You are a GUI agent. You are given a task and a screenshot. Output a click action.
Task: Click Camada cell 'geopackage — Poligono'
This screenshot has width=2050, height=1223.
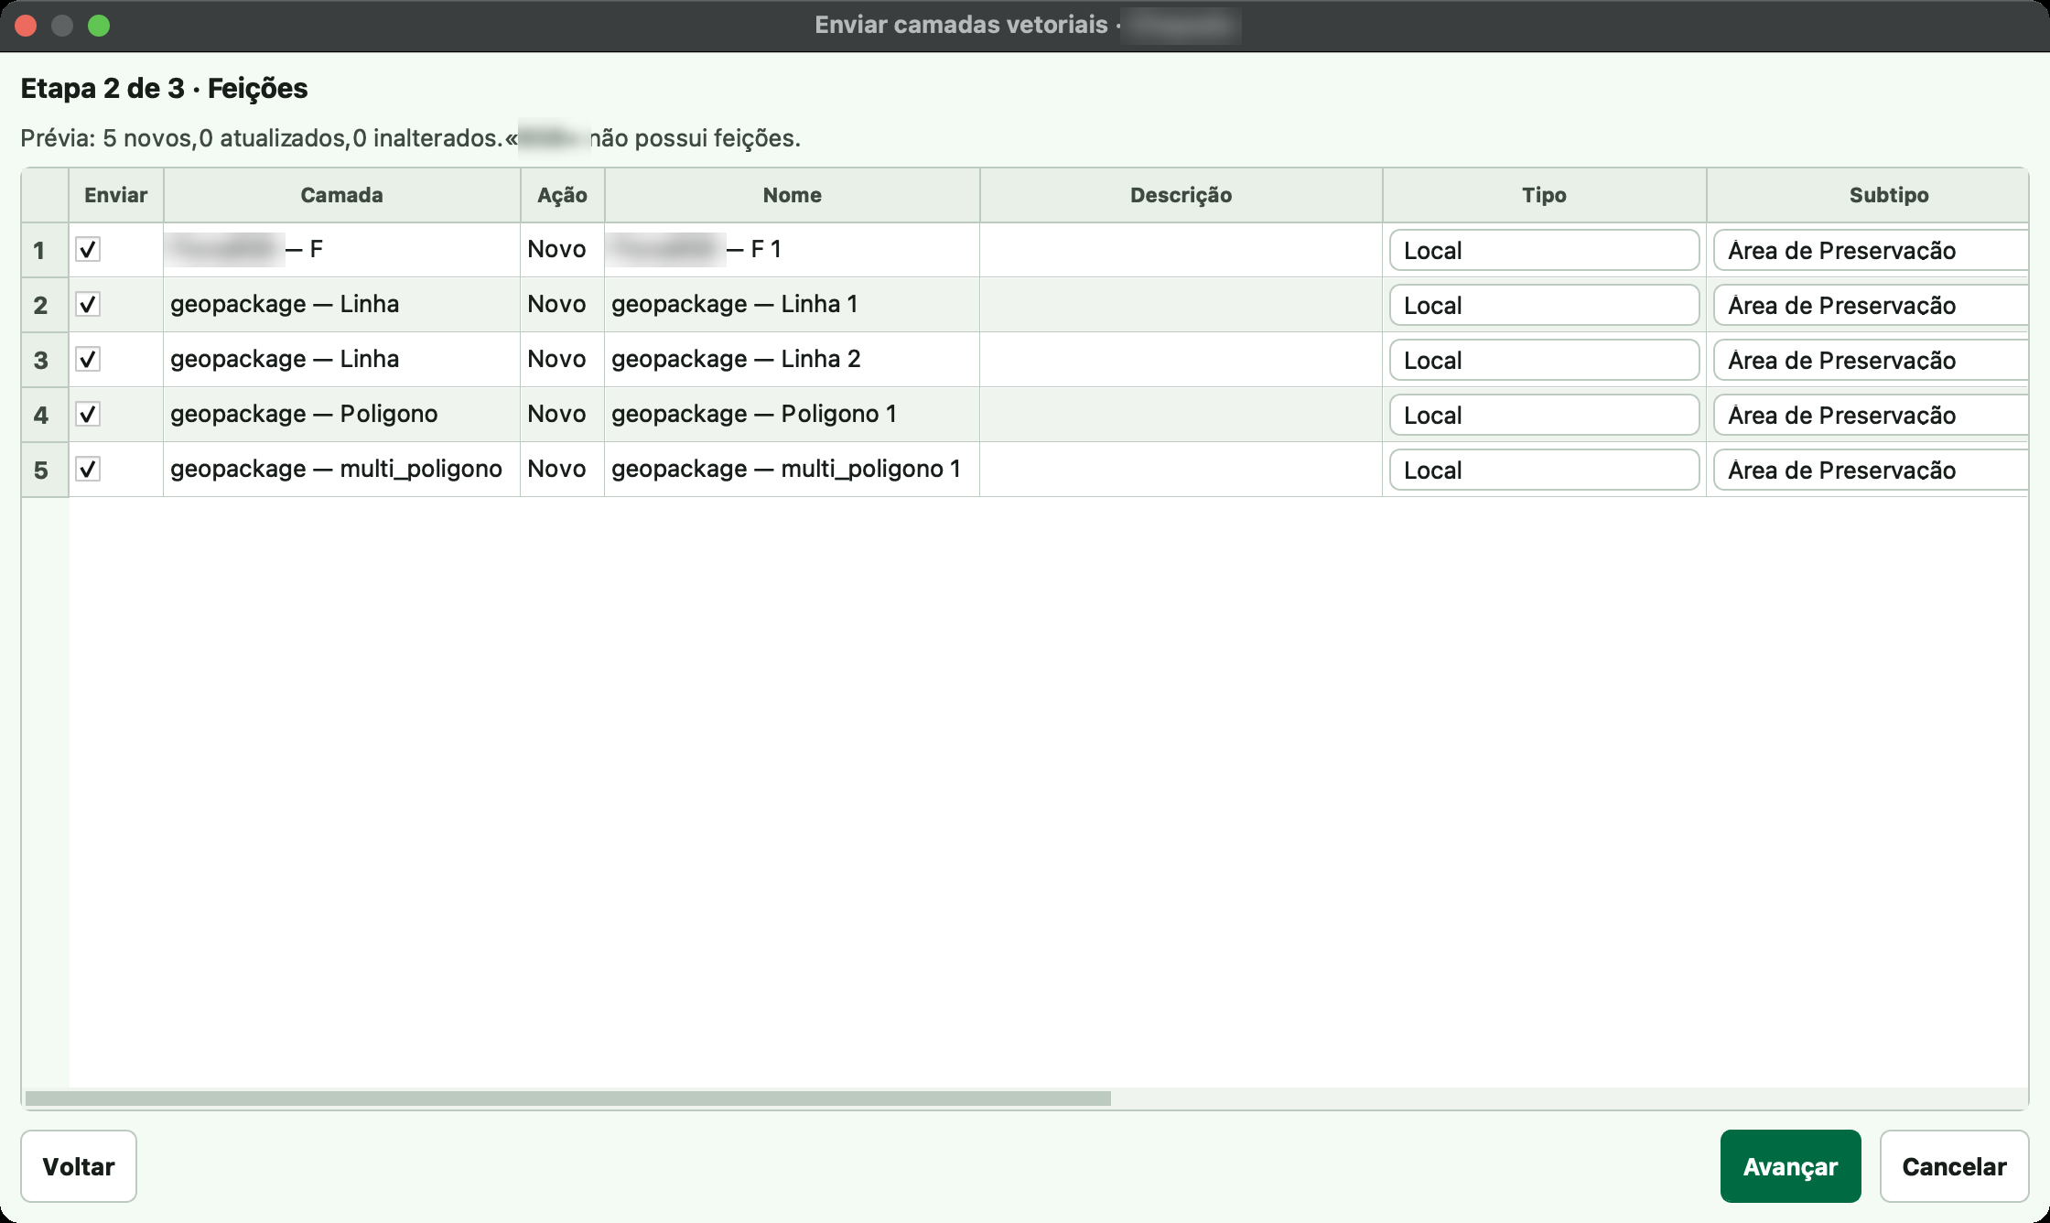342,414
